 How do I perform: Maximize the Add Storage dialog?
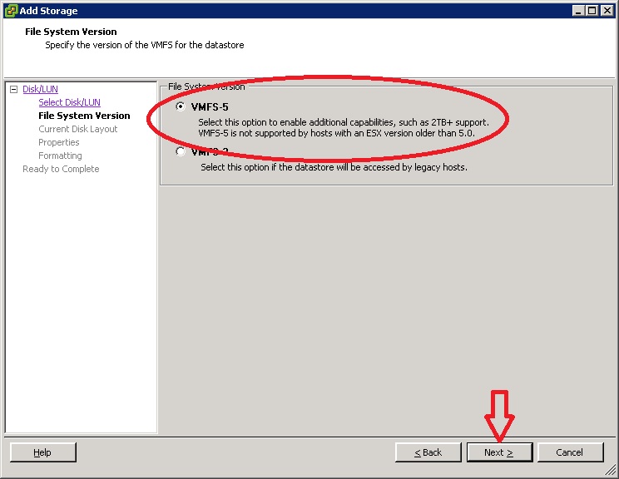pyautogui.click(x=592, y=10)
